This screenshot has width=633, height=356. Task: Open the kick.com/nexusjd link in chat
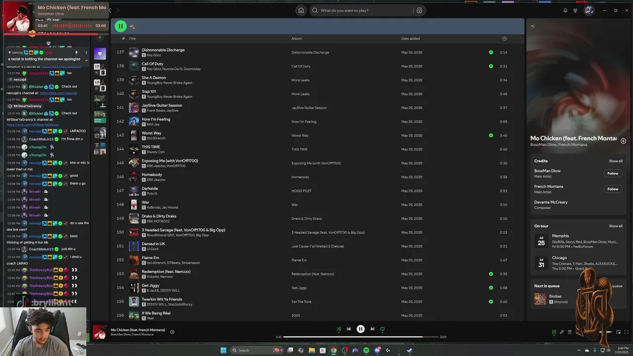point(58,93)
